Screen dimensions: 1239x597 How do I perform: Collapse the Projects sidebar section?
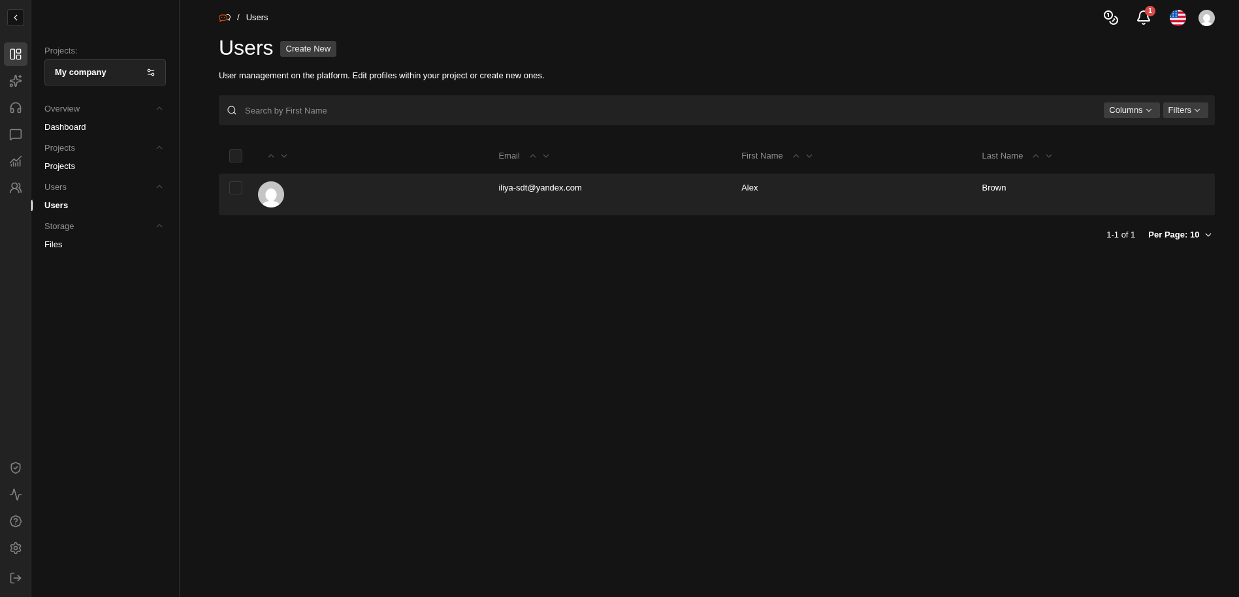pos(159,147)
